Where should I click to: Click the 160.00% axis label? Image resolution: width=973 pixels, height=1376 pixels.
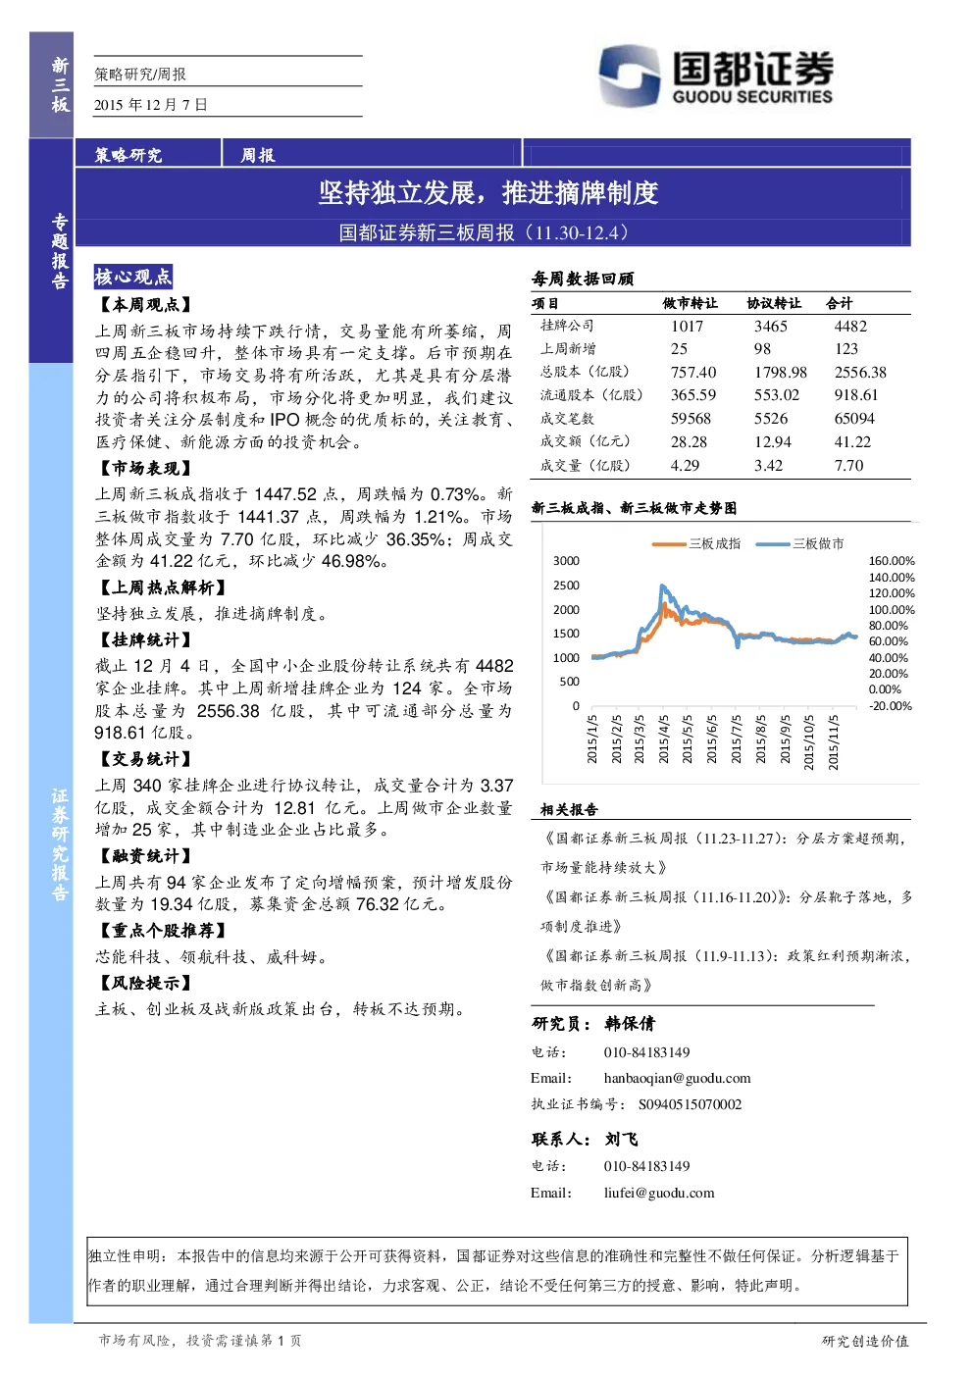point(892,561)
